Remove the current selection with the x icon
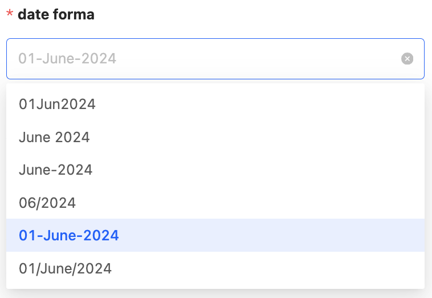This screenshot has width=432, height=298. click(407, 59)
